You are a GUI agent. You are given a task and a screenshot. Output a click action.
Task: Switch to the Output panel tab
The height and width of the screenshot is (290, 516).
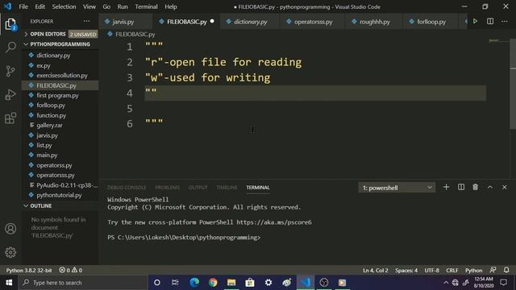point(198,188)
